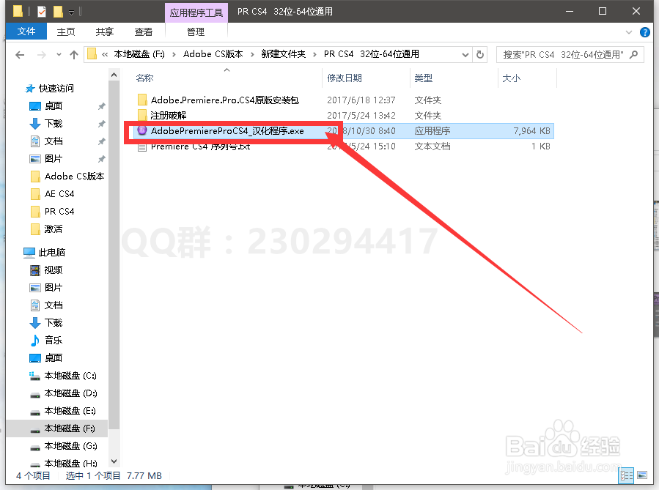Switch to details view layout icon
This screenshot has width=659, height=490.
627,476
